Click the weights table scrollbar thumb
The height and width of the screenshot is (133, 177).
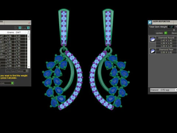[x=29, y=37]
